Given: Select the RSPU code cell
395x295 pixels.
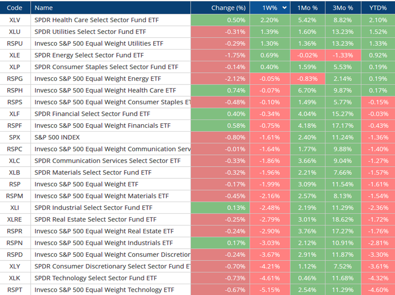Looking at the screenshot, I should pyautogui.click(x=15, y=43).
